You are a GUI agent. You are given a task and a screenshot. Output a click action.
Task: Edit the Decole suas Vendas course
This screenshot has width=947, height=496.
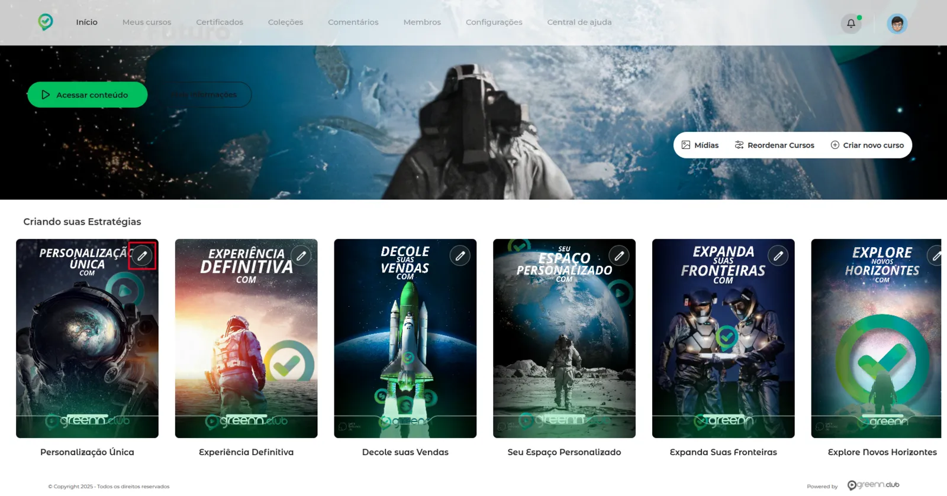[460, 256]
